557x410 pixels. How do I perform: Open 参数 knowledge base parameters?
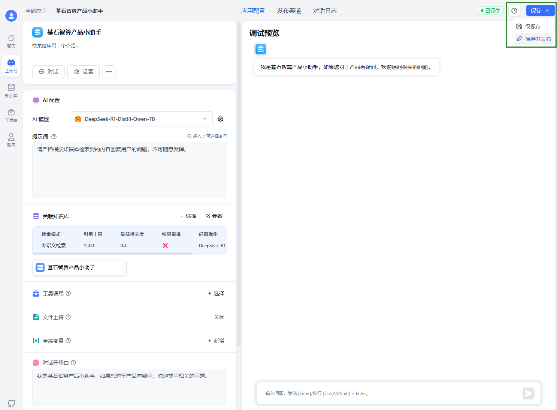pos(214,216)
